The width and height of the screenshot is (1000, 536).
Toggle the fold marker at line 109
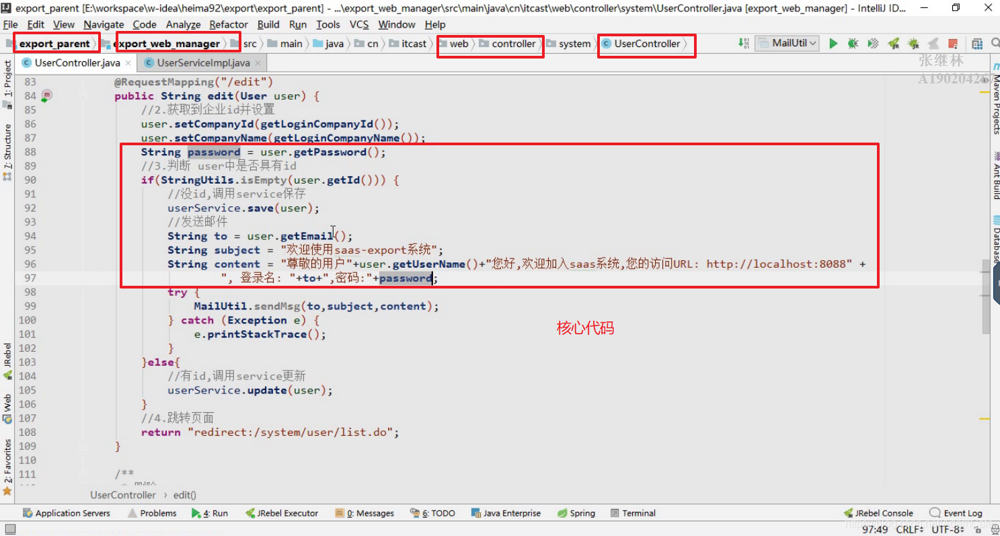(83, 446)
